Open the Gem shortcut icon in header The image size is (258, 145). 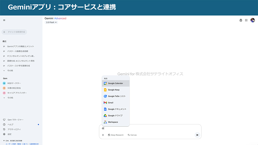click(241, 20)
